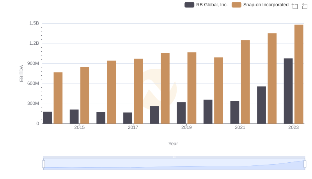Click the dark RB Global legend swatch

click(x=189, y=5)
